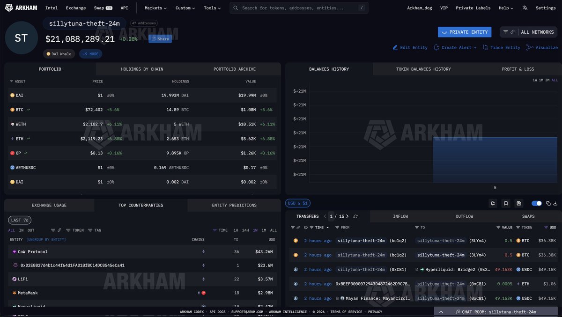Screen dimensions: 562x317
Task: Click the clock icon beside TIME column
Action: tap(306, 228)
